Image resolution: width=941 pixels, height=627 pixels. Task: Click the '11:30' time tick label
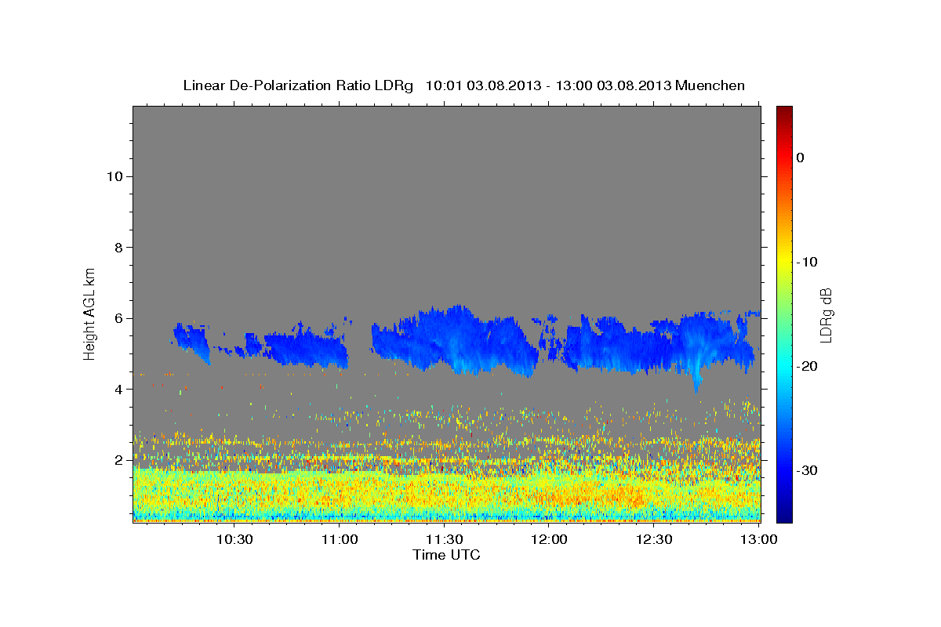point(445,539)
